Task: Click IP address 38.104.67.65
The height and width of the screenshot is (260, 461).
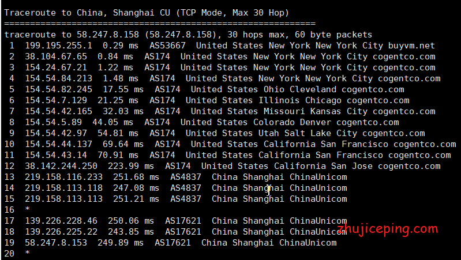Action: (56, 56)
